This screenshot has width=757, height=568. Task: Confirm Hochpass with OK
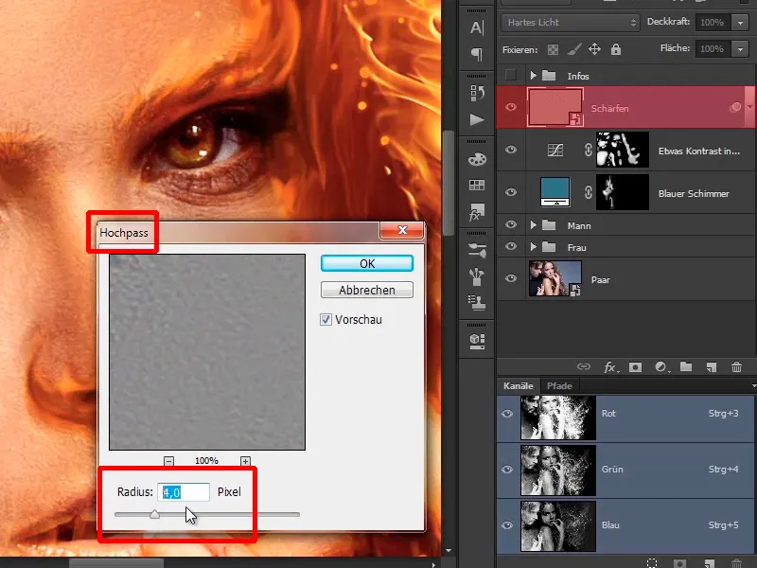(367, 263)
